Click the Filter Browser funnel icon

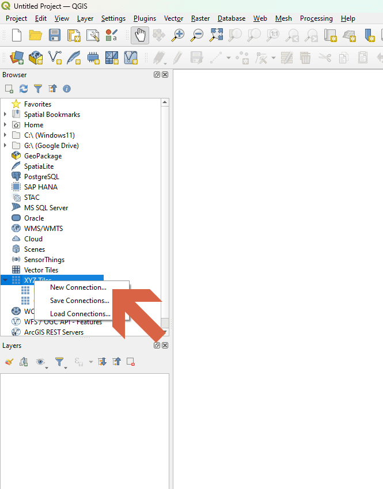click(38, 89)
